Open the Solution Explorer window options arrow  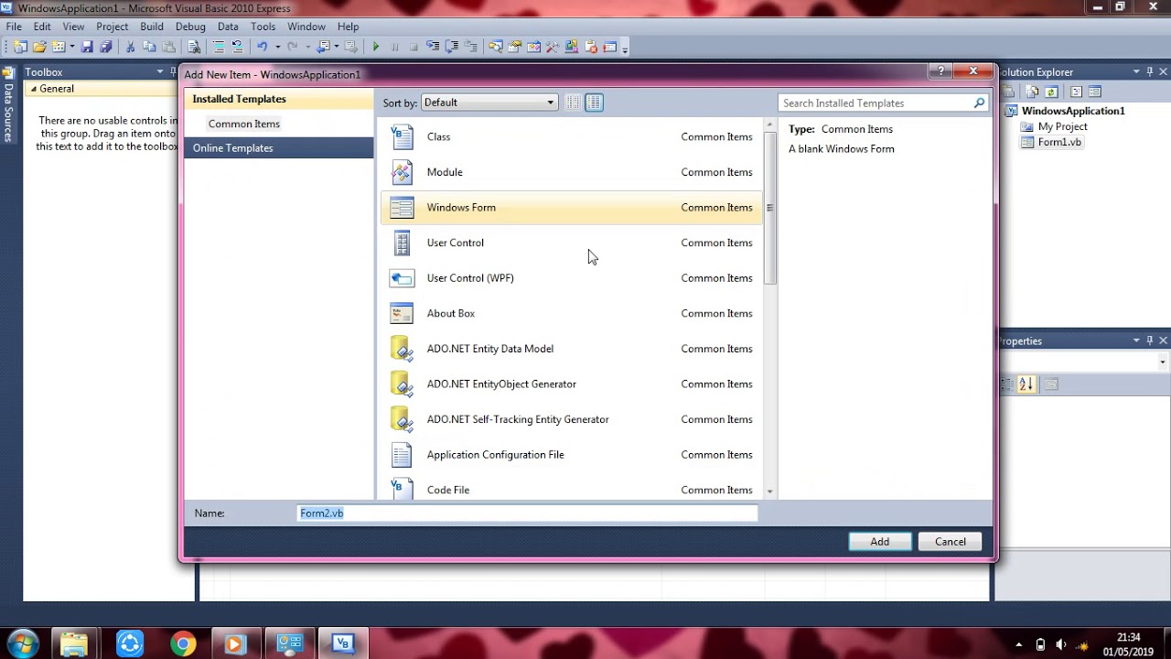(1137, 71)
